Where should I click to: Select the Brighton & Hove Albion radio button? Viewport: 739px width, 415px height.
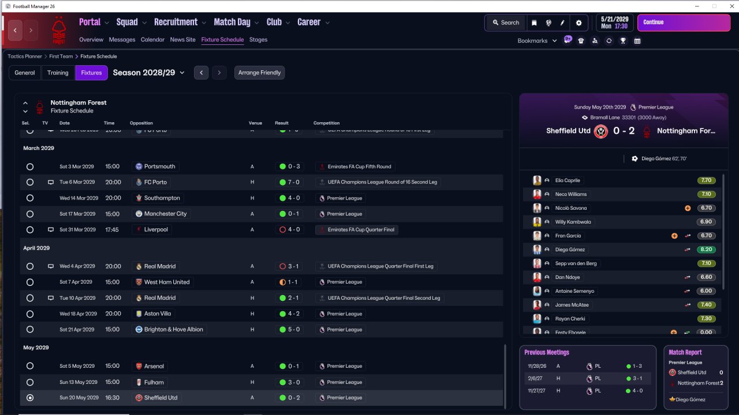[x=30, y=330]
